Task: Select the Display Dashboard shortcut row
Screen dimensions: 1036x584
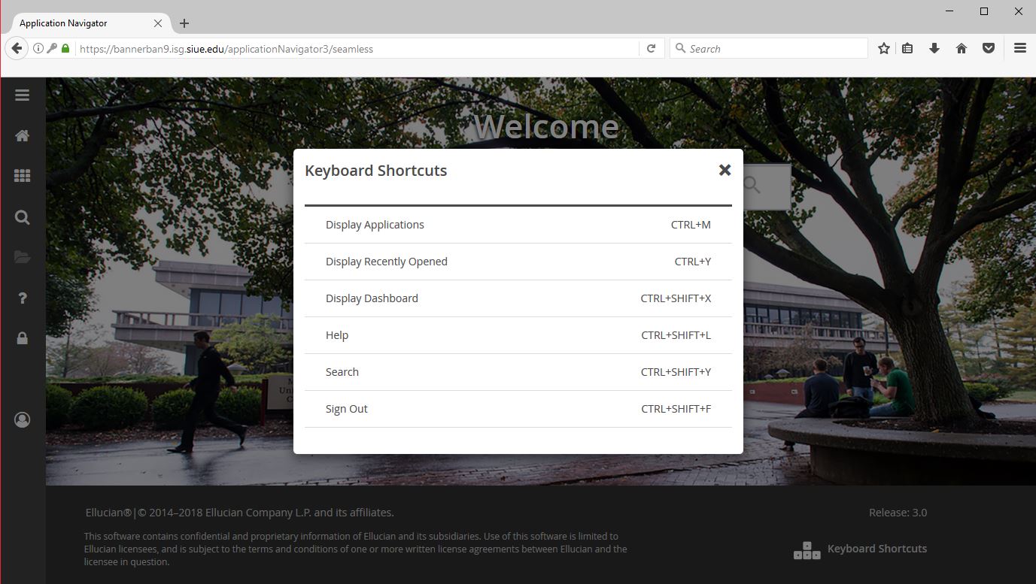Action: pos(518,298)
